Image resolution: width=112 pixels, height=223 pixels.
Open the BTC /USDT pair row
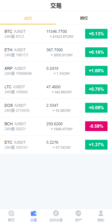click(x=56, y=34)
